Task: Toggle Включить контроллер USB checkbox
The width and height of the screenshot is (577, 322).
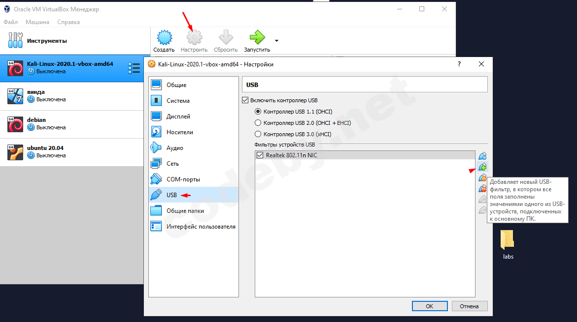Action: pos(245,100)
